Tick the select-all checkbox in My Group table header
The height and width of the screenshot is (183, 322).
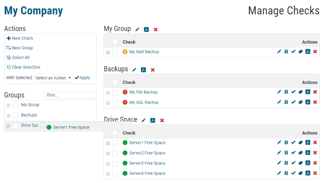click(x=115, y=42)
